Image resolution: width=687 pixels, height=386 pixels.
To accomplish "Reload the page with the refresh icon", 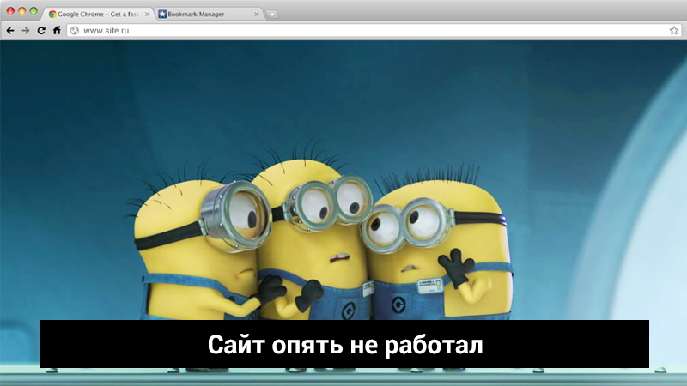I will 41,31.
